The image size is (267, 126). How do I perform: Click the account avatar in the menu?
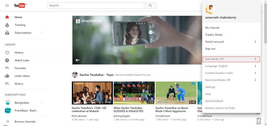point(210,10)
